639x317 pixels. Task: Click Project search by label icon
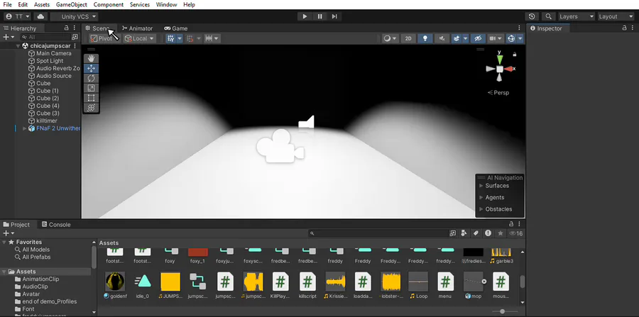click(476, 233)
